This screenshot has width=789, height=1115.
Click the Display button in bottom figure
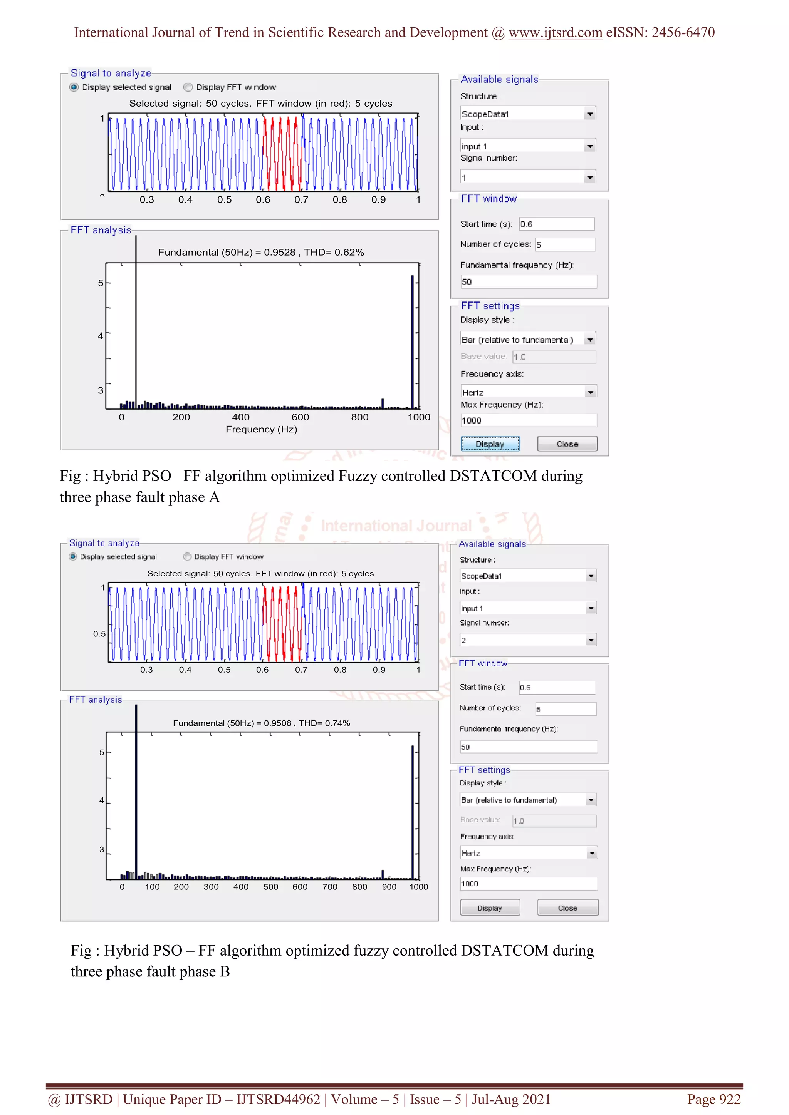point(490,907)
